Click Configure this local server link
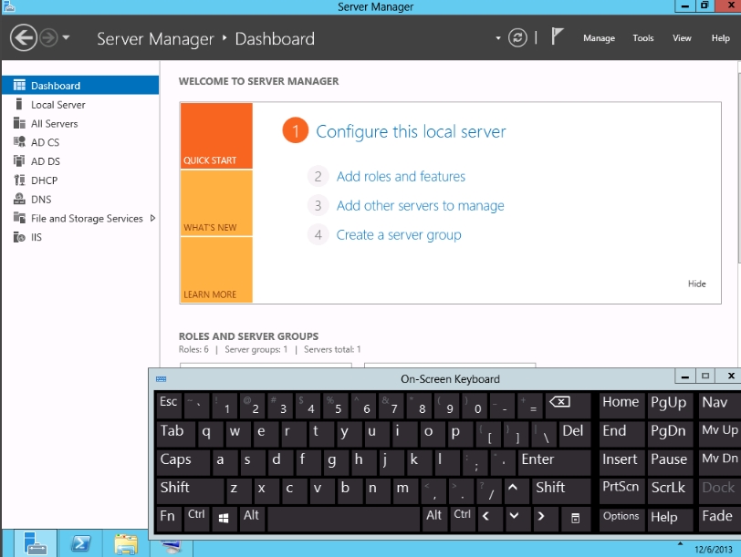The height and width of the screenshot is (557, 741). click(411, 131)
